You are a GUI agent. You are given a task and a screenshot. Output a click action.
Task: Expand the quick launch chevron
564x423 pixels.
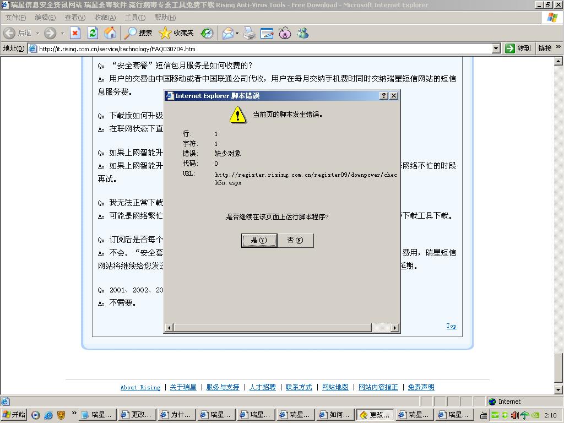[x=74, y=413]
